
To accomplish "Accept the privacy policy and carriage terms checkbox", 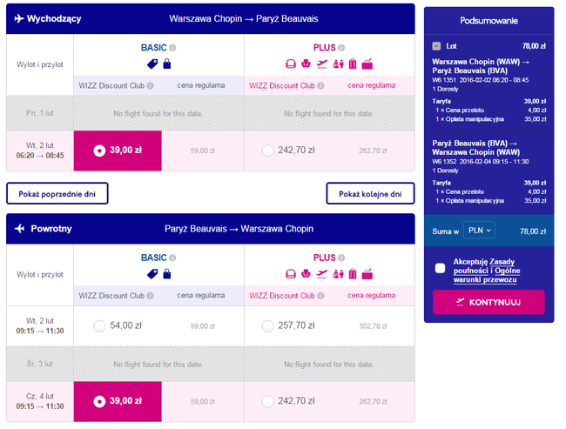I will 440,268.
